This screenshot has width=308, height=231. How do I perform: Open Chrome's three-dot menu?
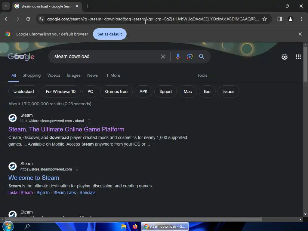(x=301, y=19)
